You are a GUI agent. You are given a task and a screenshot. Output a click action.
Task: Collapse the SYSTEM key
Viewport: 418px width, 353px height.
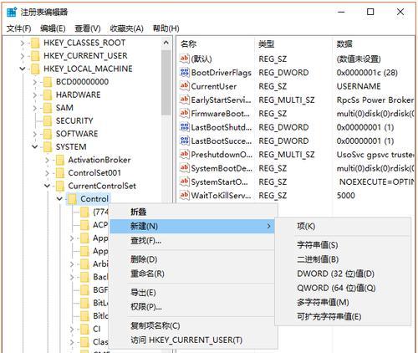(35, 147)
